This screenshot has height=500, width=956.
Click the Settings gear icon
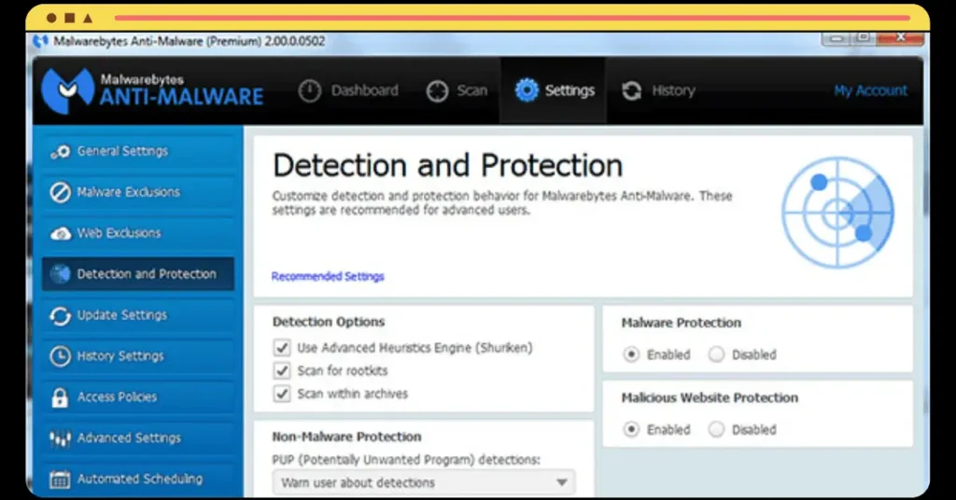click(527, 90)
